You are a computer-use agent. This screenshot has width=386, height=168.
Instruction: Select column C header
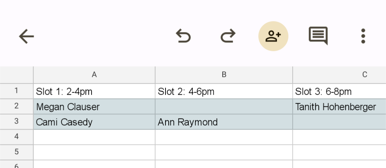click(x=365, y=75)
